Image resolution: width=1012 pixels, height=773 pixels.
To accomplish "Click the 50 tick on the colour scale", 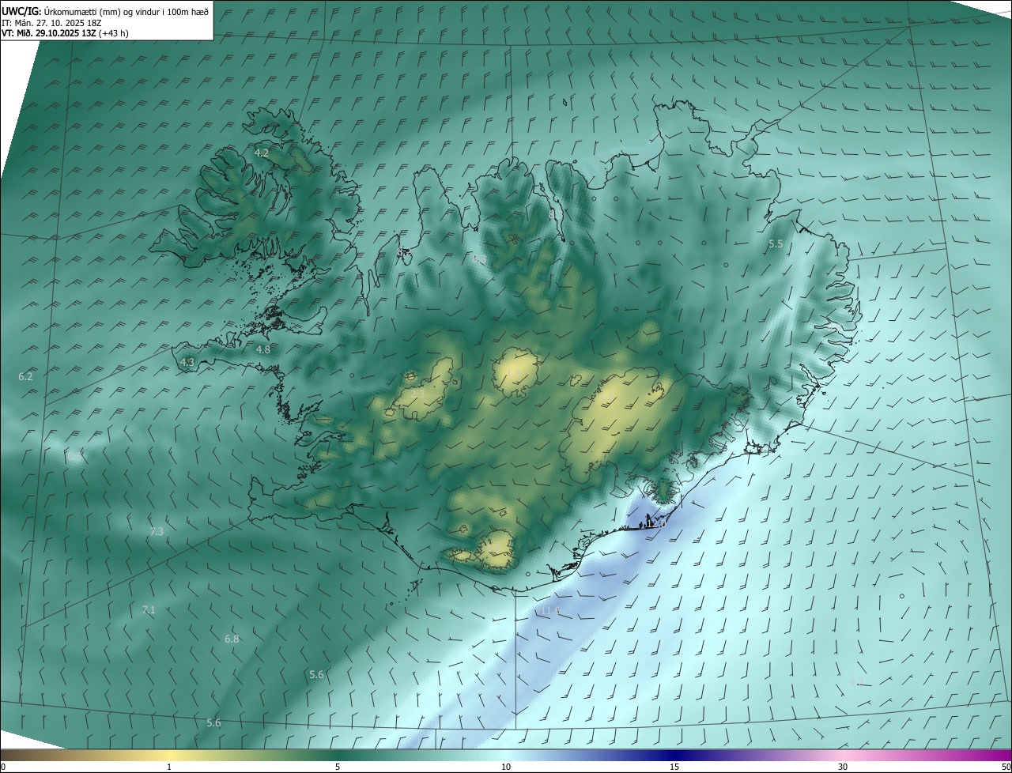I will [1006, 767].
